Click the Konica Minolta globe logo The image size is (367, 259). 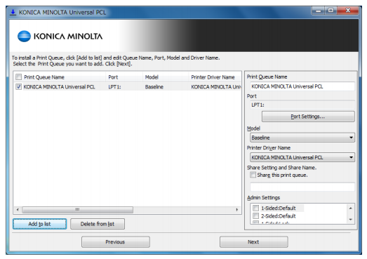[x=24, y=36]
